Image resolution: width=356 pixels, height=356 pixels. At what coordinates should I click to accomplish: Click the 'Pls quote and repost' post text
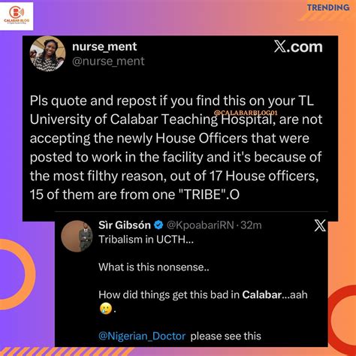tap(176, 147)
